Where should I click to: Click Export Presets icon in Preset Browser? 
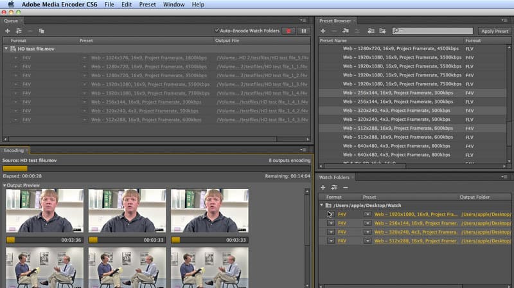382,31
